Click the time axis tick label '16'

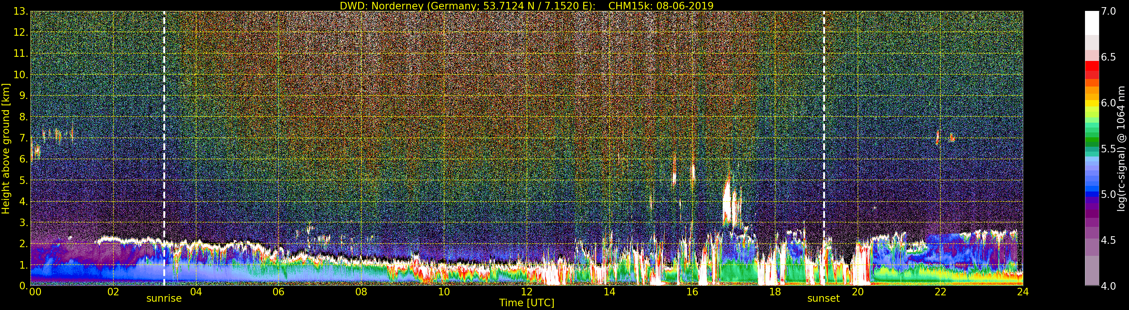[692, 292]
